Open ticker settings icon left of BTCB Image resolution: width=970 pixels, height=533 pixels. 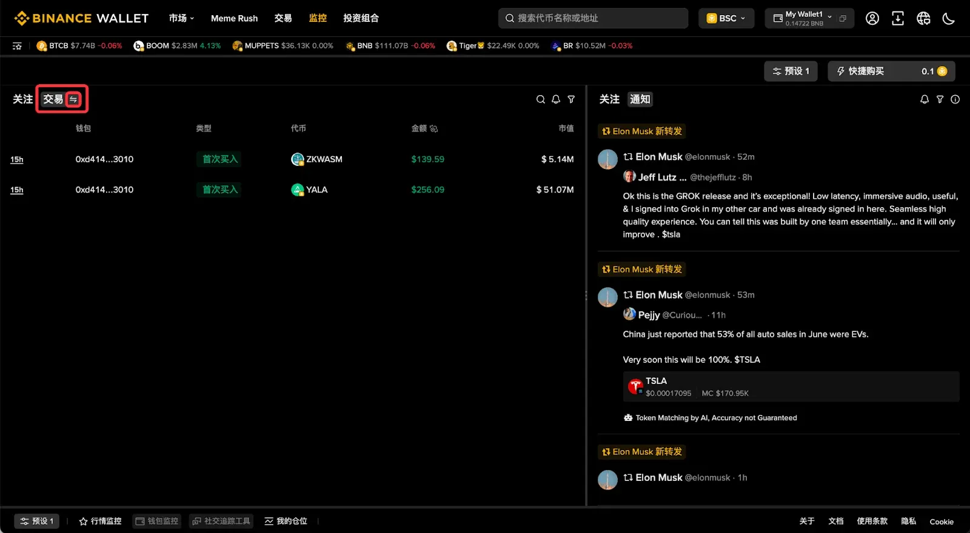tap(17, 45)
